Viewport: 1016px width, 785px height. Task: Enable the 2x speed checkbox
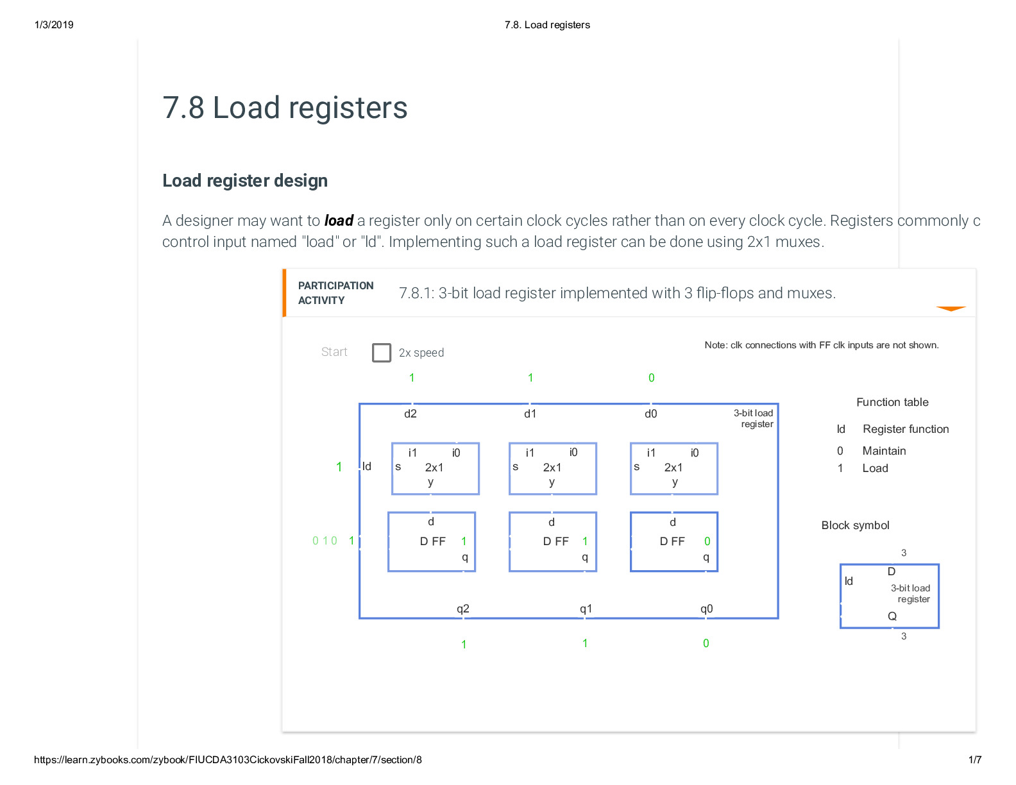(382, 353)
